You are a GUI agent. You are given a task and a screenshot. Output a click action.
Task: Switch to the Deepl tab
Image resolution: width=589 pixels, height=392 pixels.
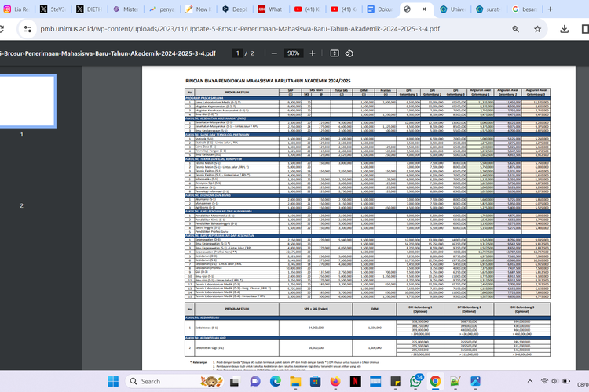pyautogui.click(x=233, y=9)
